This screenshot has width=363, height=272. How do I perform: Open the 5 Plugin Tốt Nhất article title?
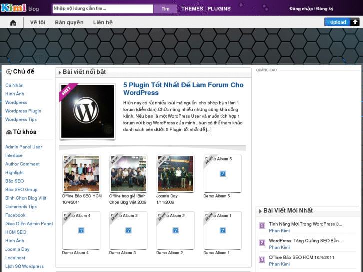(183, 89)
